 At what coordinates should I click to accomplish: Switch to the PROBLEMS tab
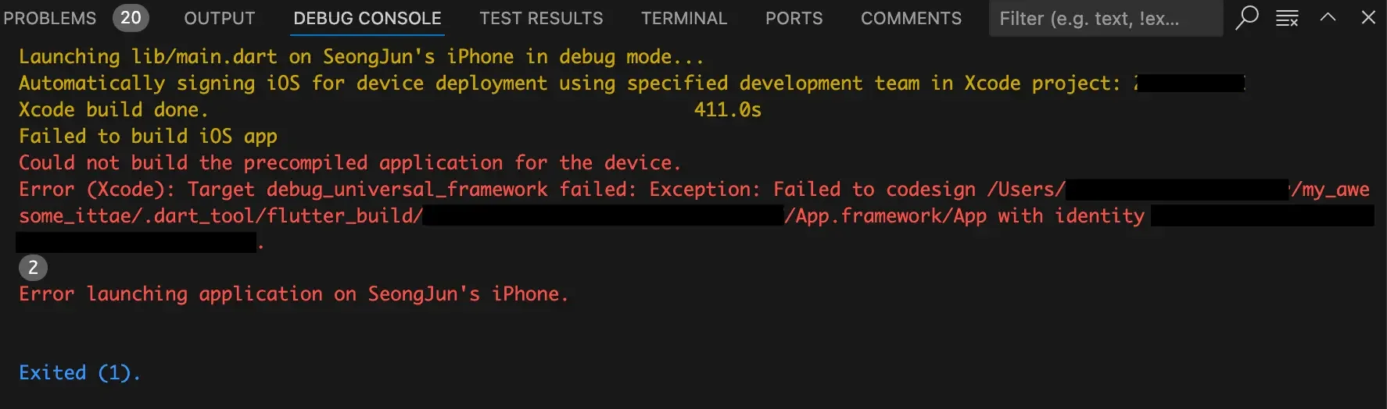(50, 18)
